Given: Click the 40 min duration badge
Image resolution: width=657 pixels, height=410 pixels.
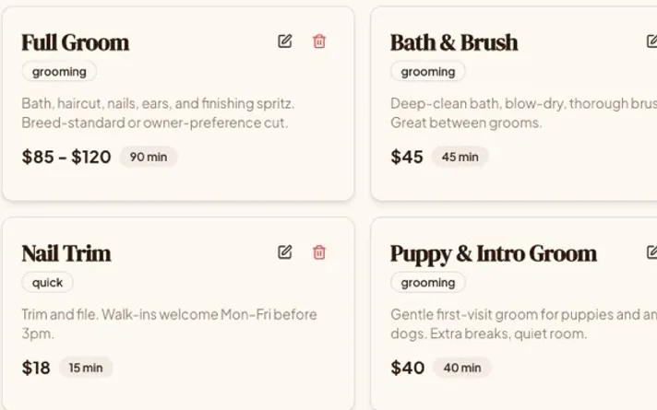Looking at the screenshot, I should tap(462, 368).
